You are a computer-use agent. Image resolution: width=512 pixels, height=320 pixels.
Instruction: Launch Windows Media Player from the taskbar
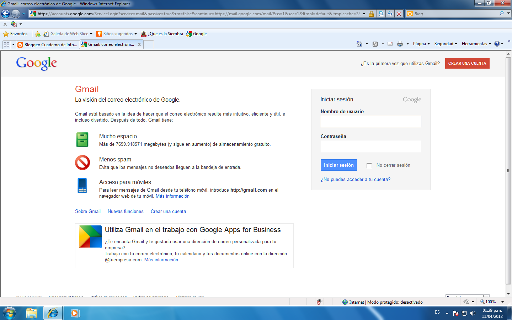click(x=74, y=313)
